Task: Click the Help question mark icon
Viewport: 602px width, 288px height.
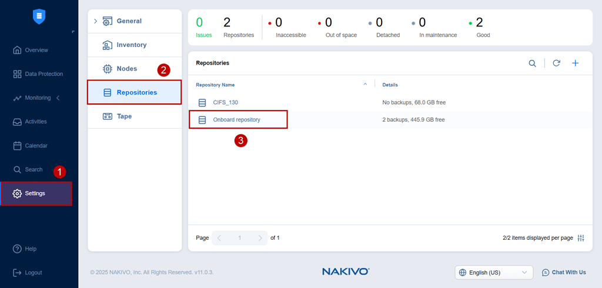Action: pyautogui.click(x=17, y=249)
